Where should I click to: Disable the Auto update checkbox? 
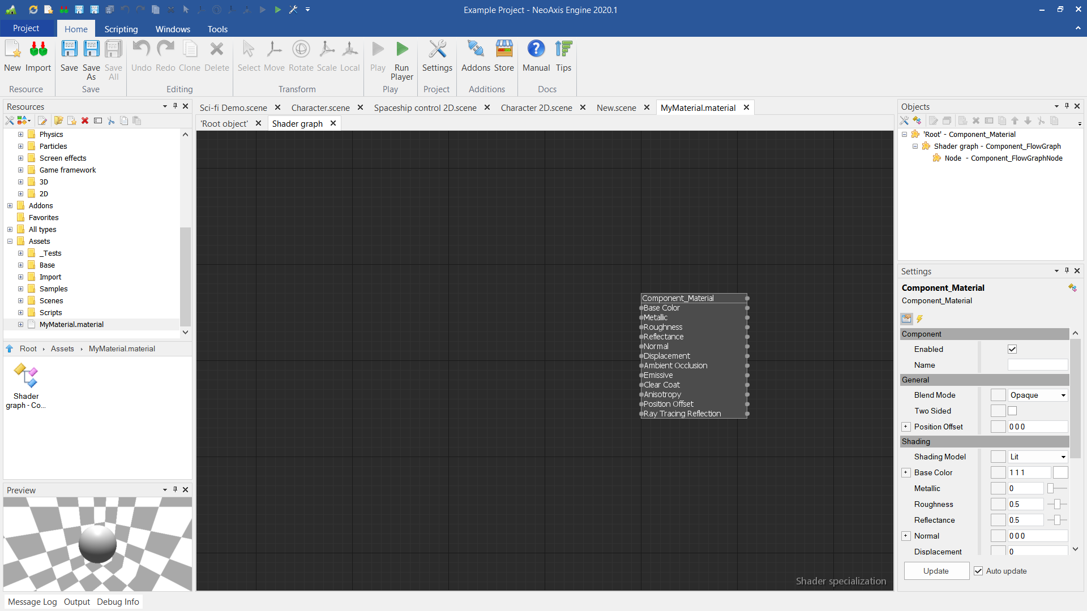tap(978, 571)
